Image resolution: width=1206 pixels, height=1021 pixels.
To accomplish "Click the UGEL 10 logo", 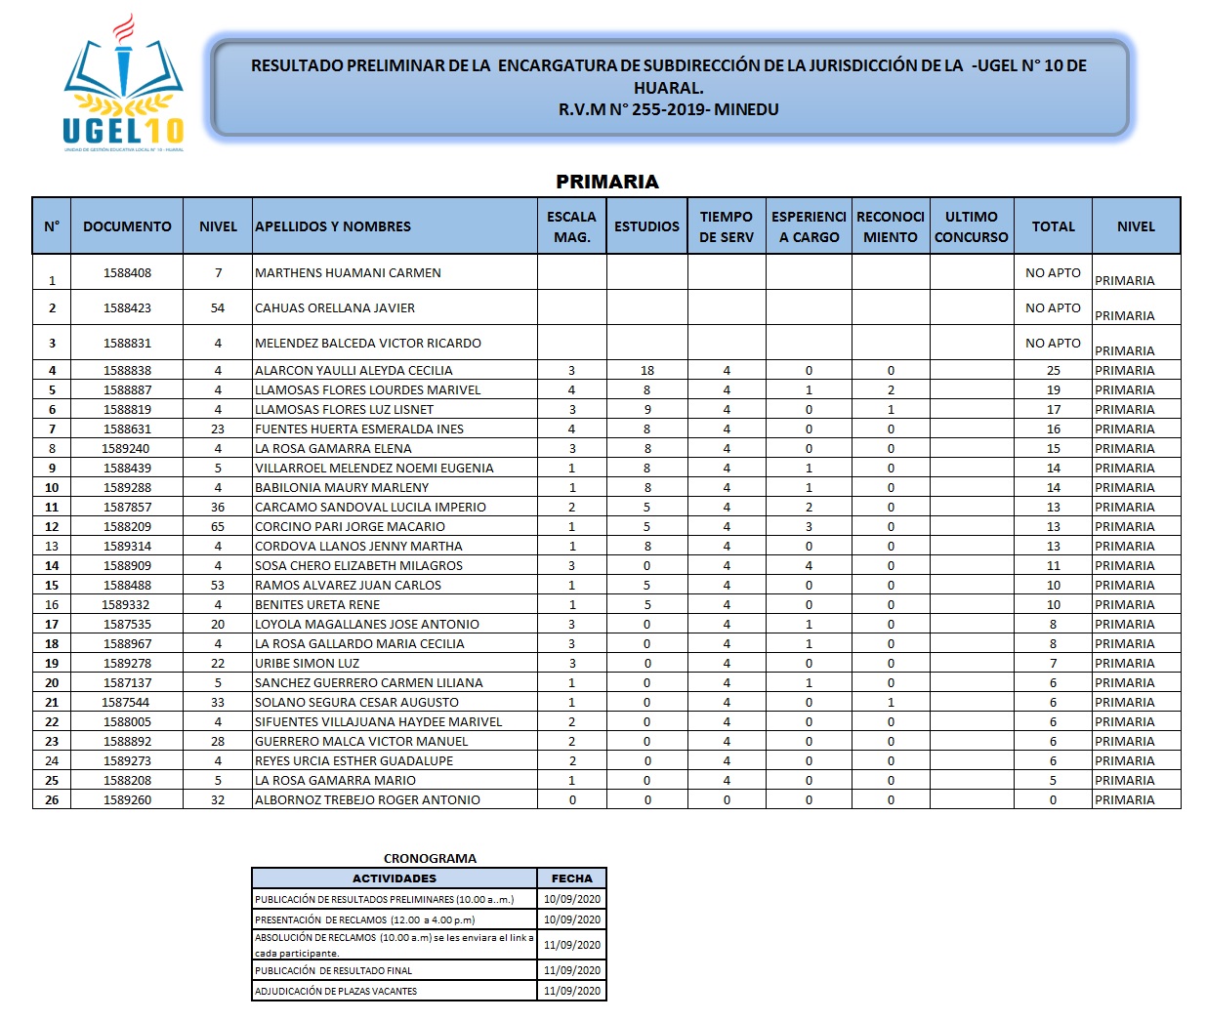I will (123, 86).
